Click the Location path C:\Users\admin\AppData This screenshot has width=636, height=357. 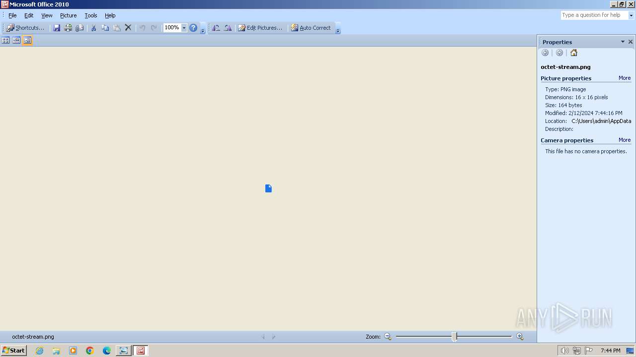click(601, 121)
